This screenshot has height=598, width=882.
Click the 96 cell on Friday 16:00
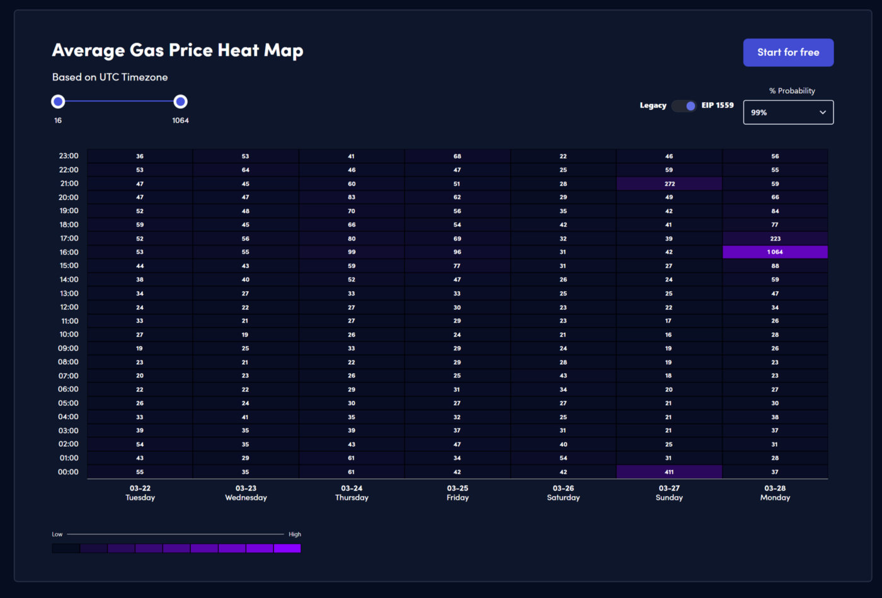pyautogui.click(x=457, y=252)
